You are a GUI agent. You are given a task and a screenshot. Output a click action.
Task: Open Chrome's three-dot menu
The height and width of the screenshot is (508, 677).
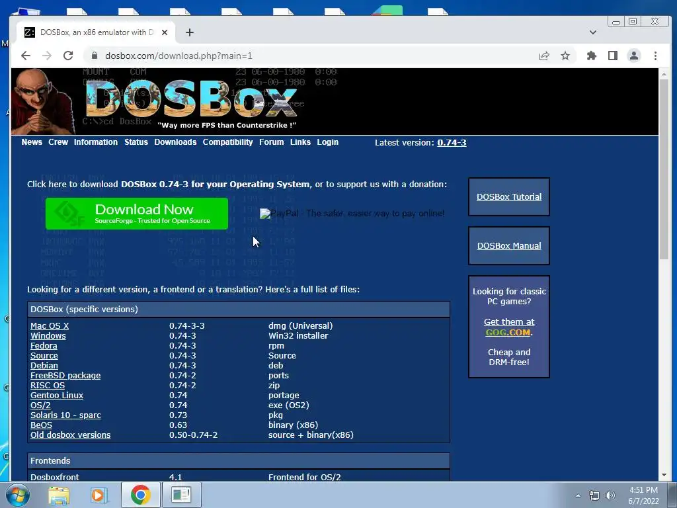pyautogui.click(x=655, y=56)
